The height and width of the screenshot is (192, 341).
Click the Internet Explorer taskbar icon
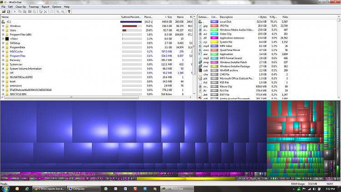(27, 189)
